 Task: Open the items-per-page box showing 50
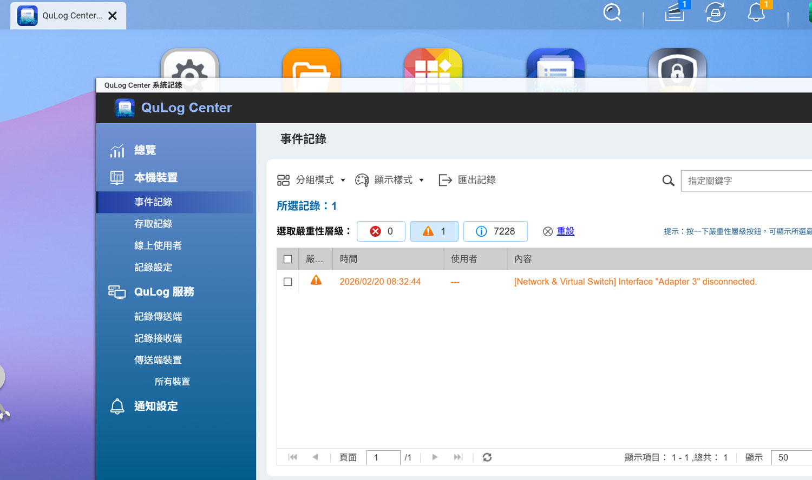tap(791, 457)
